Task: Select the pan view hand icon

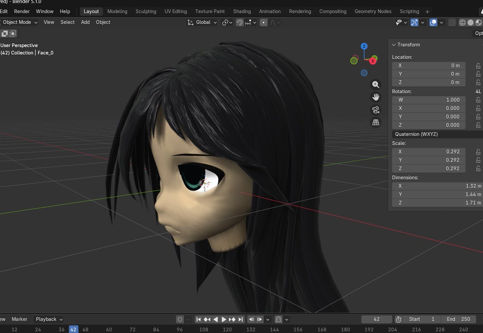Action: click(376, 97)
